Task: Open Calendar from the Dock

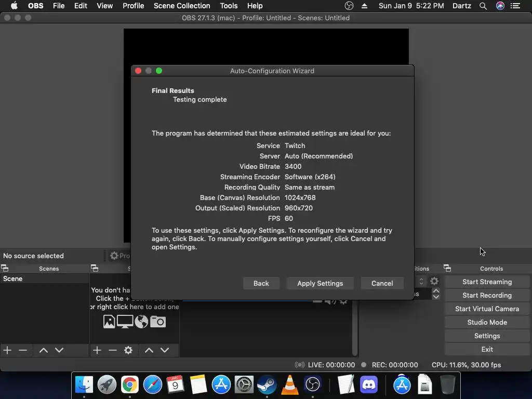Action: [175, 384]
